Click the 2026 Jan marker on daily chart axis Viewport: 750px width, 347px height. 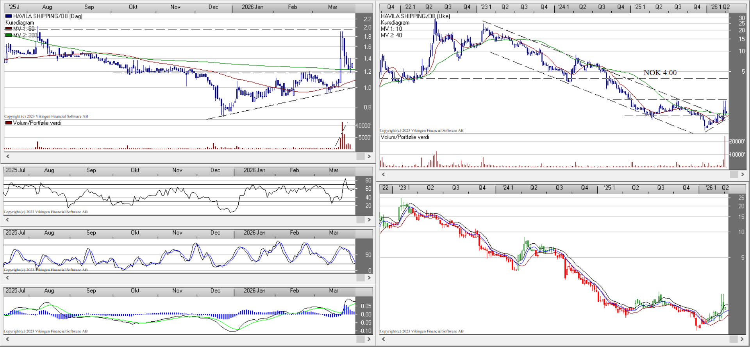click(252, 7)
